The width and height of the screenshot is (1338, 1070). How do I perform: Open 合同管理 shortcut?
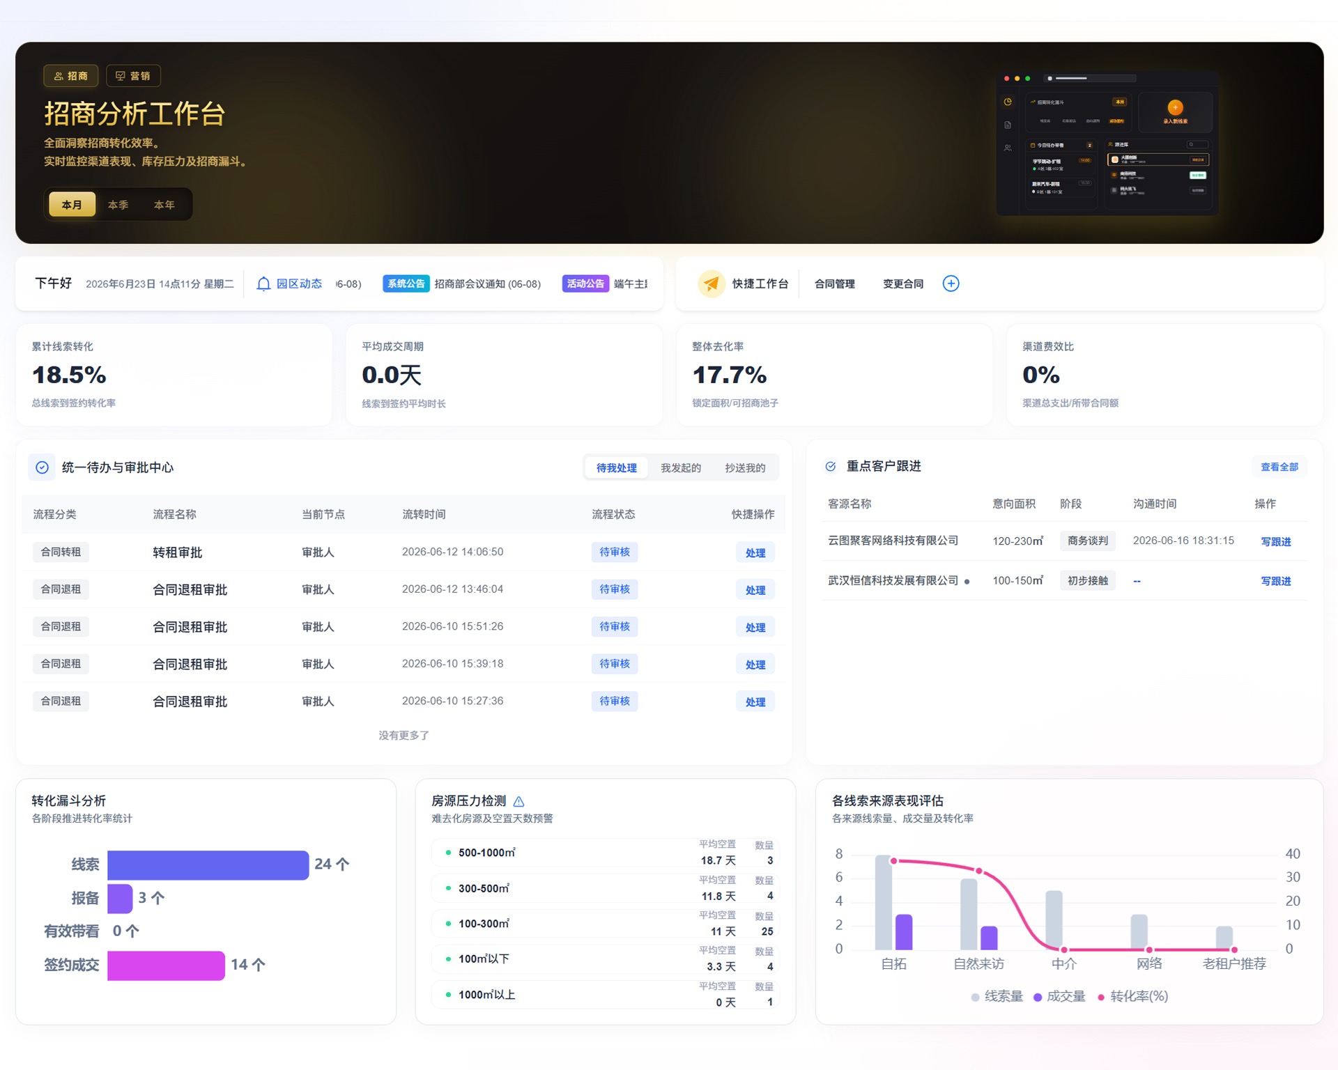[834, 284]
